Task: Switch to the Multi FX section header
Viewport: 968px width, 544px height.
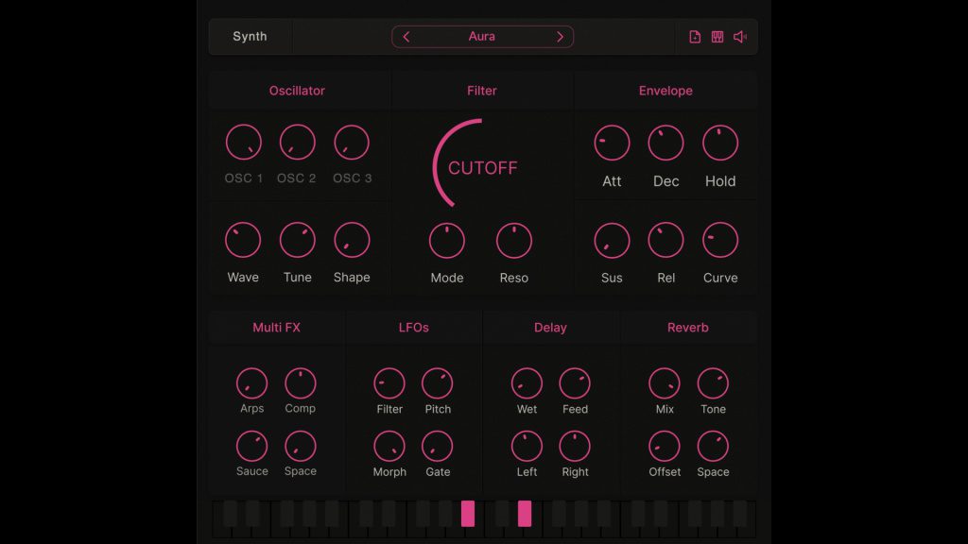Action: click(277, 327)
